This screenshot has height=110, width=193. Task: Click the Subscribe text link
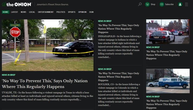point(169,4)
